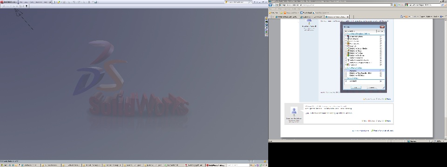
Task: Close the active Internet Explorer tab
Action: click(x=347, y=17)
